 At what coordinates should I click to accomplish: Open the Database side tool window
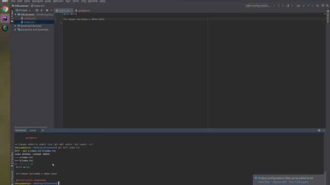point(328,16)
